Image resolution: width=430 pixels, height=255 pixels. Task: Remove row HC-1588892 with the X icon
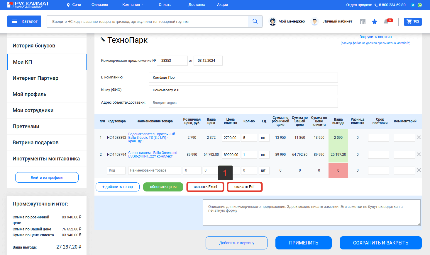click(419, 137)
